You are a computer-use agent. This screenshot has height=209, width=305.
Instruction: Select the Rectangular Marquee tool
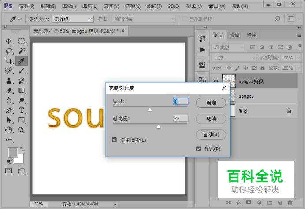[22, 41]
